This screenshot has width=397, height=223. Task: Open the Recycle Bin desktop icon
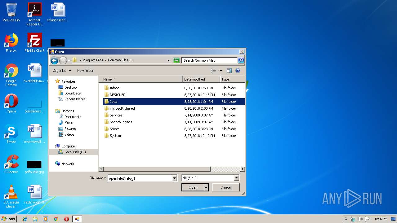tap(11, 12)
